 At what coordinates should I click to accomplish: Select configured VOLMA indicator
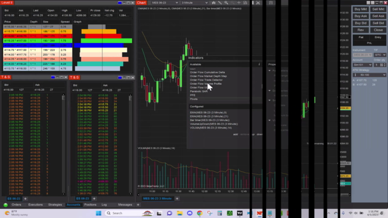(x=210, y=128)
